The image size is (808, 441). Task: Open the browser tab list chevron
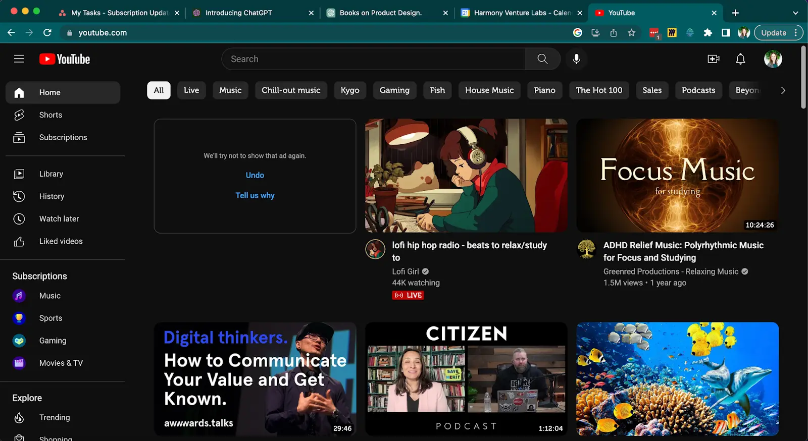[795, 13]
